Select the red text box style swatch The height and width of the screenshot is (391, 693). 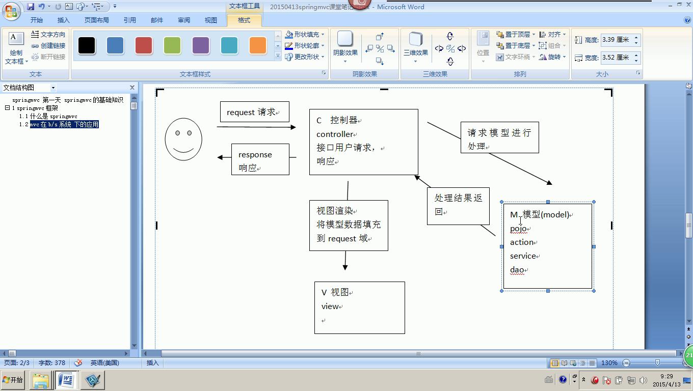pyautogui.click(x=144, y=45)
